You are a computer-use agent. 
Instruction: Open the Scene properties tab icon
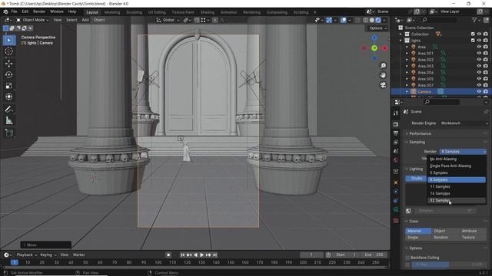point(396,151)
